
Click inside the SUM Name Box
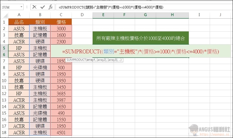tap(10, 7)
